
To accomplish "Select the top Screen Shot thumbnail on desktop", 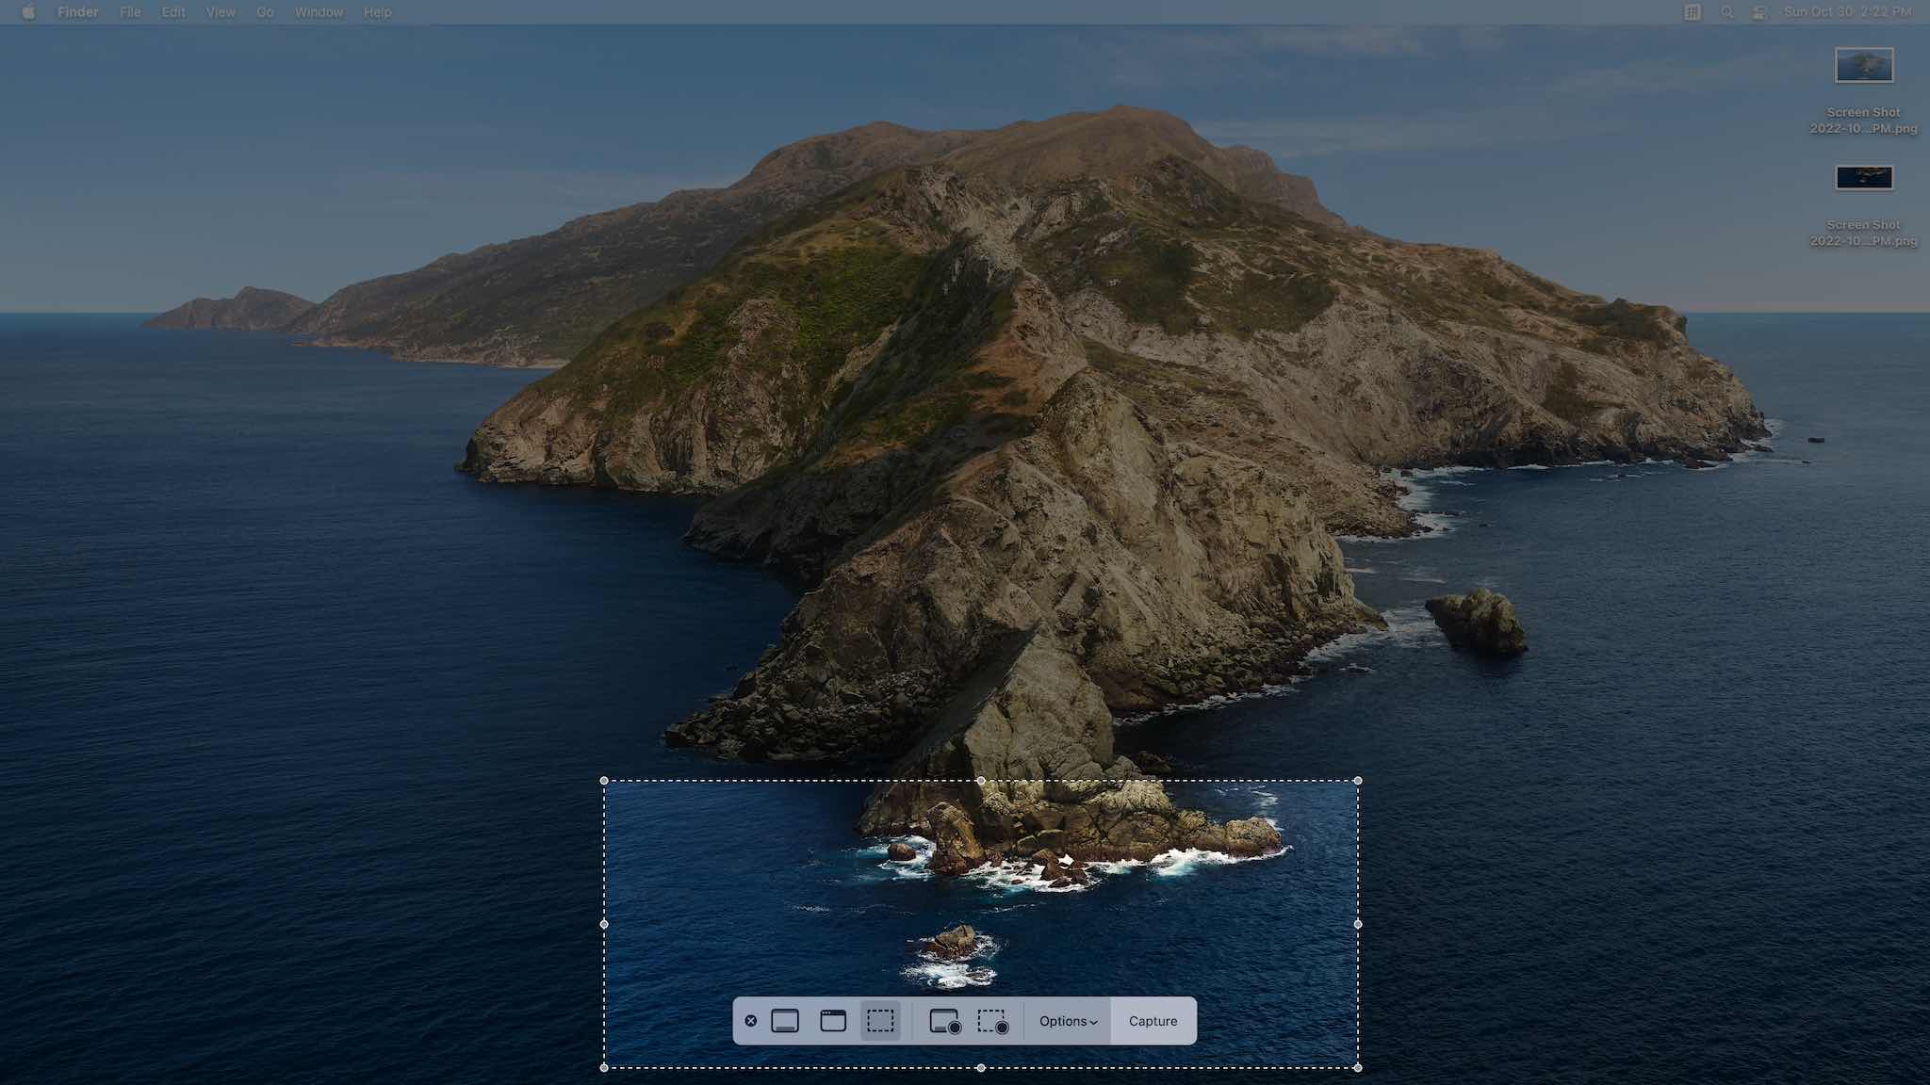I will [x=1863, y=65].
